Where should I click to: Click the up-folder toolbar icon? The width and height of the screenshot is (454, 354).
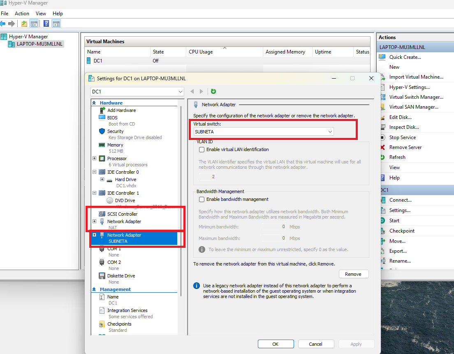[24, 24]
